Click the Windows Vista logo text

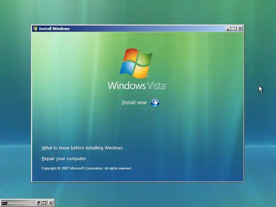tap(137, 86)
